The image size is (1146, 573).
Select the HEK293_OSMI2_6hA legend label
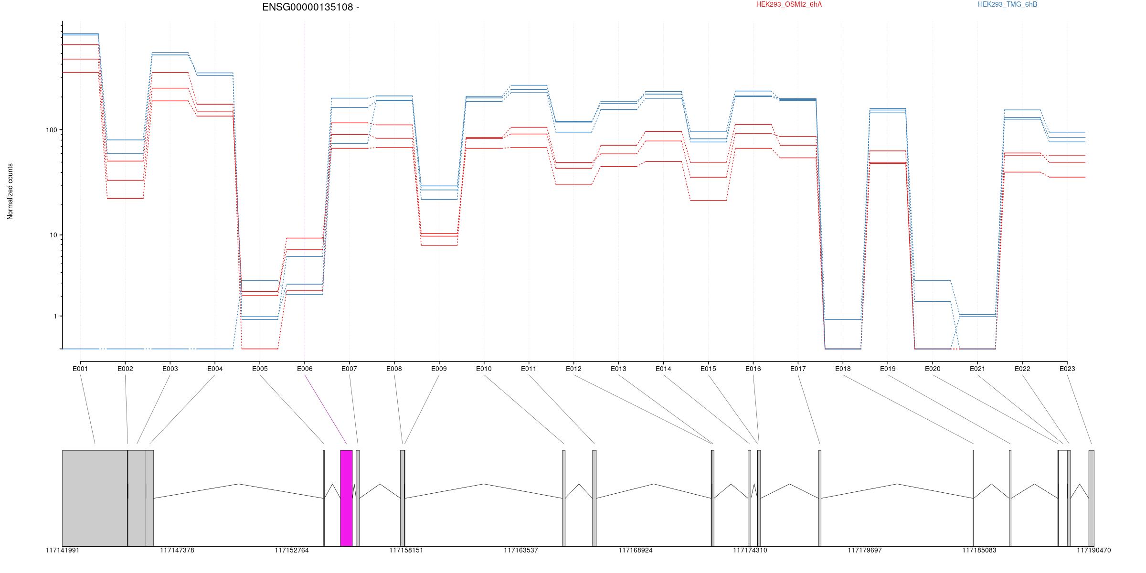pos(789,4)
